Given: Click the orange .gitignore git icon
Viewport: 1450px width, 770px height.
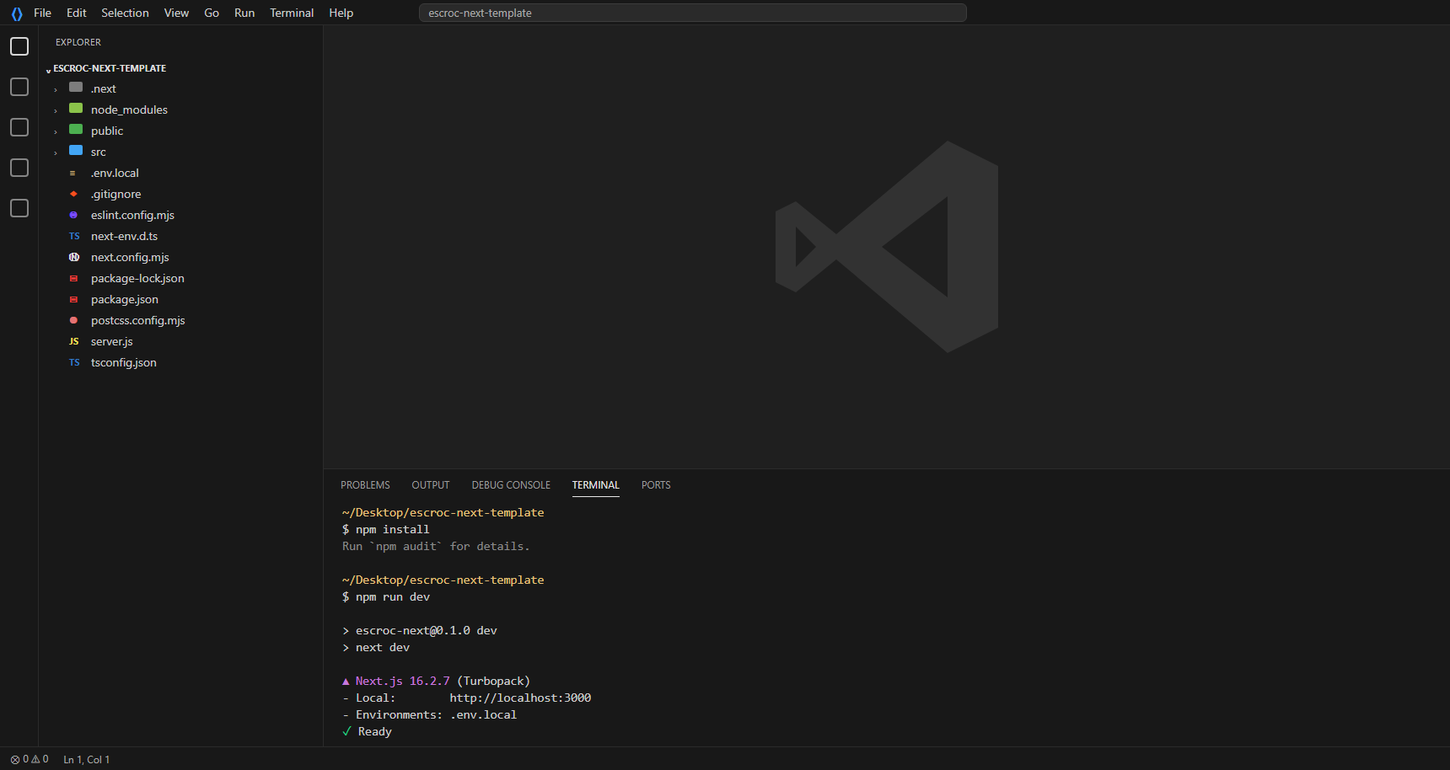Looking at the screenshot, I should click(73, 194).
